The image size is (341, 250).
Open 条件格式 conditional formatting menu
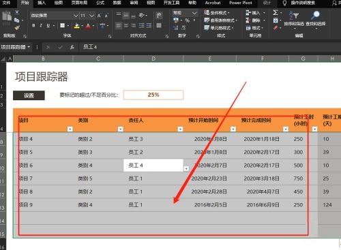(x=217, y=12)
